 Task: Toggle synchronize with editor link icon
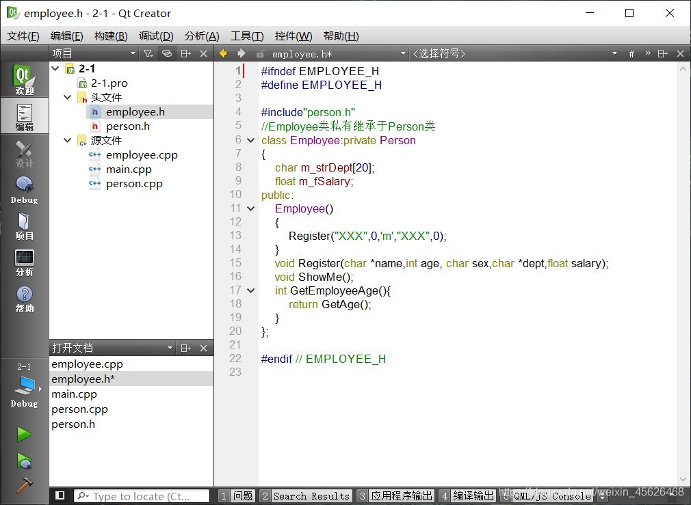point(167,54)
